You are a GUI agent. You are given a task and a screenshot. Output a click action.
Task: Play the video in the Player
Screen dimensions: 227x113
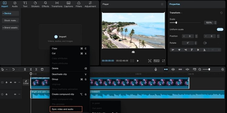(138, 61)
